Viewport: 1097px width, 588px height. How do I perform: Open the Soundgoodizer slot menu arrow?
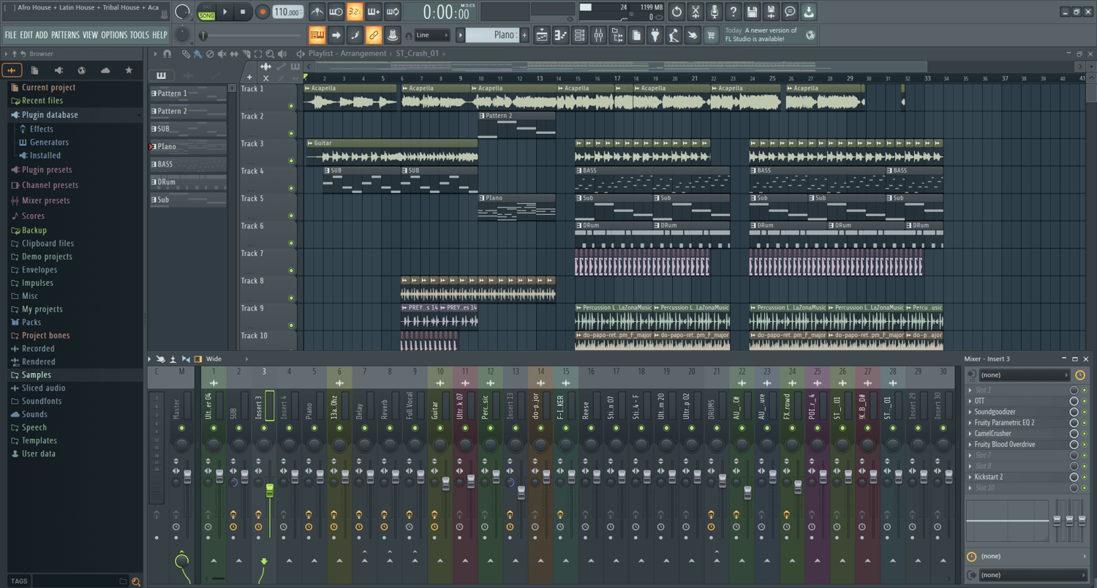(x=970, y=412)
